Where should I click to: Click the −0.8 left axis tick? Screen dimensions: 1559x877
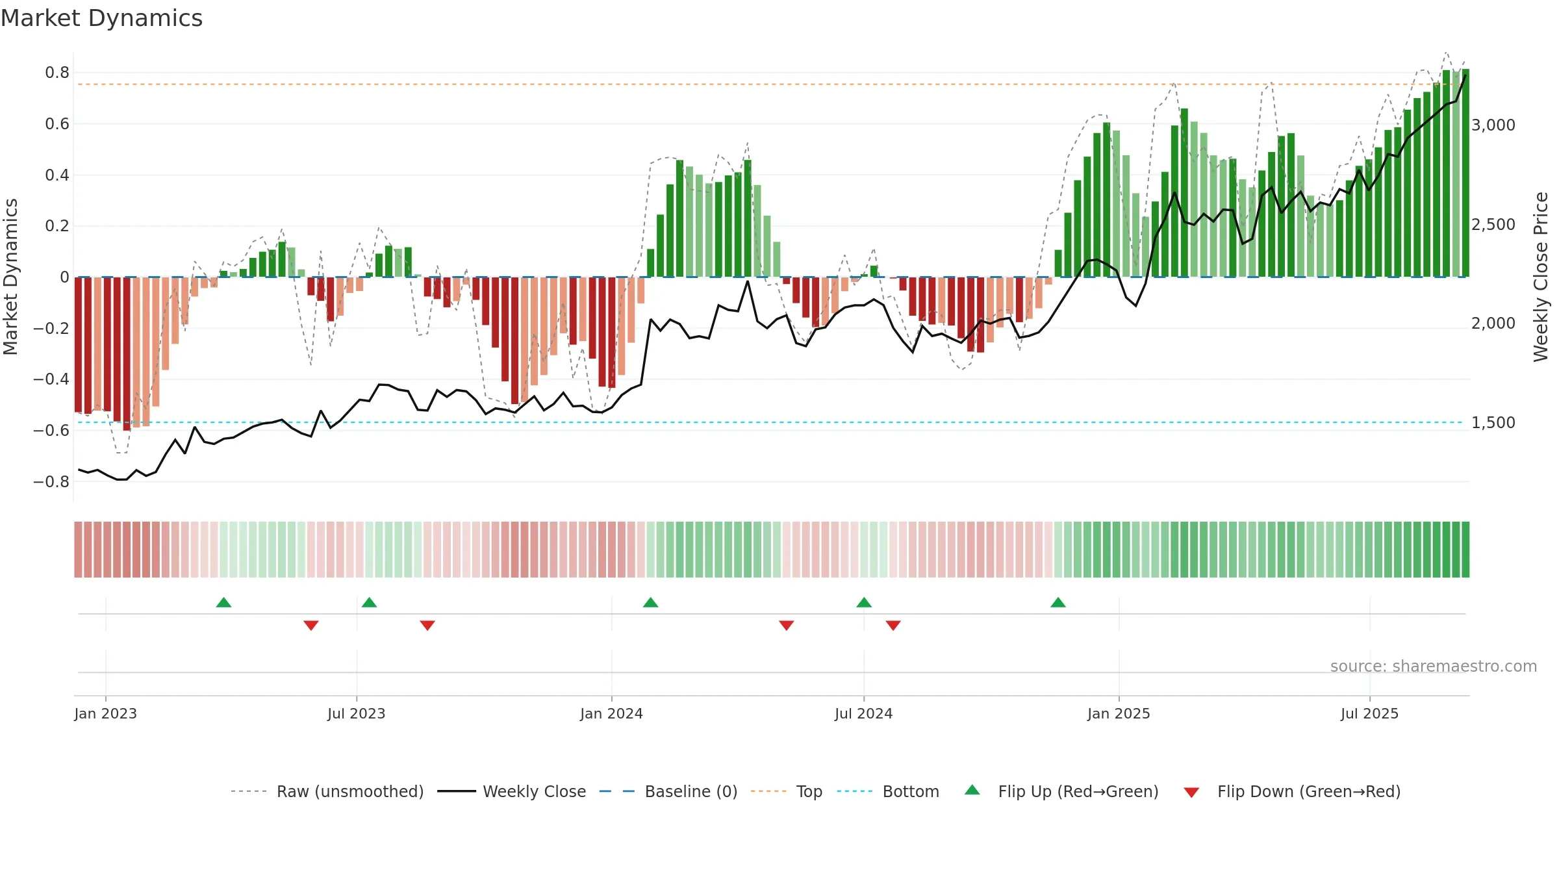51,481
